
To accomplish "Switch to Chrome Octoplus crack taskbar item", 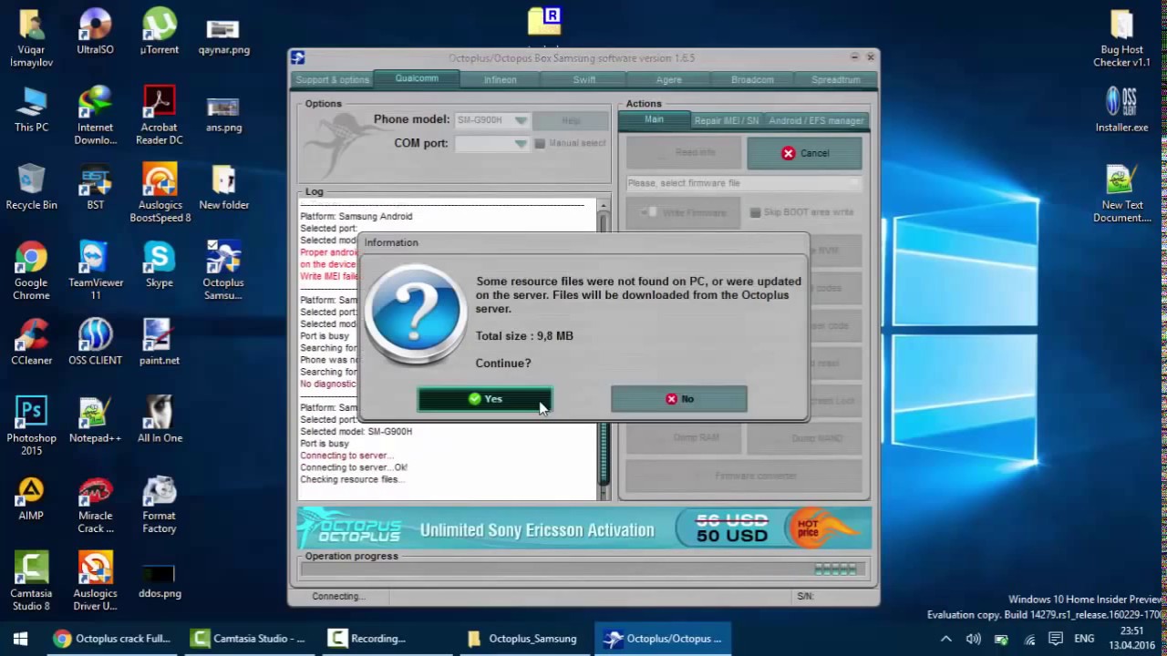I will [112, 639].
